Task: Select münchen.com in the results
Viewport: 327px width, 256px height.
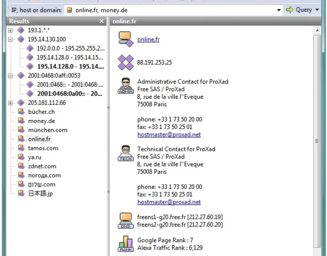Action: tap(48, 130)
